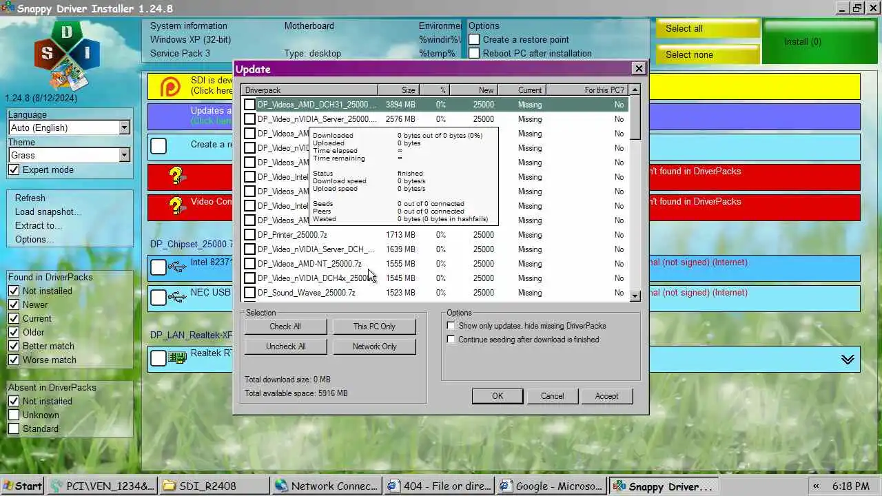Click Refresh in left panel

(x=30, y=198)
